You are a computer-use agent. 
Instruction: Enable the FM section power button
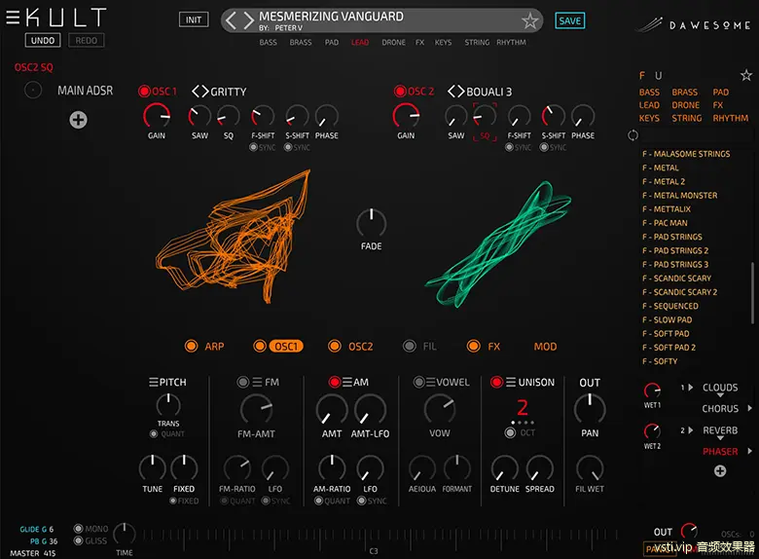click(243, 383)
